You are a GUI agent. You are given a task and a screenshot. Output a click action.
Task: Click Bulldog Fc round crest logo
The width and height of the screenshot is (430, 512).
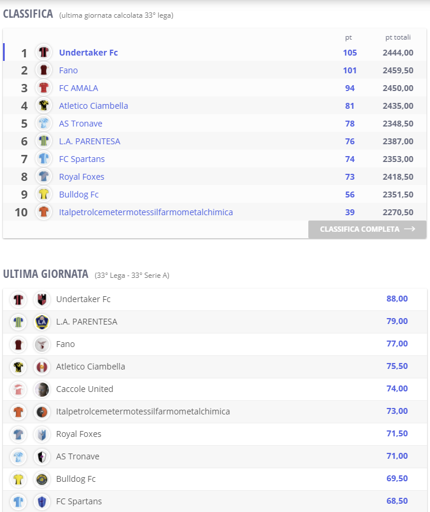click(x=42, y=479)
